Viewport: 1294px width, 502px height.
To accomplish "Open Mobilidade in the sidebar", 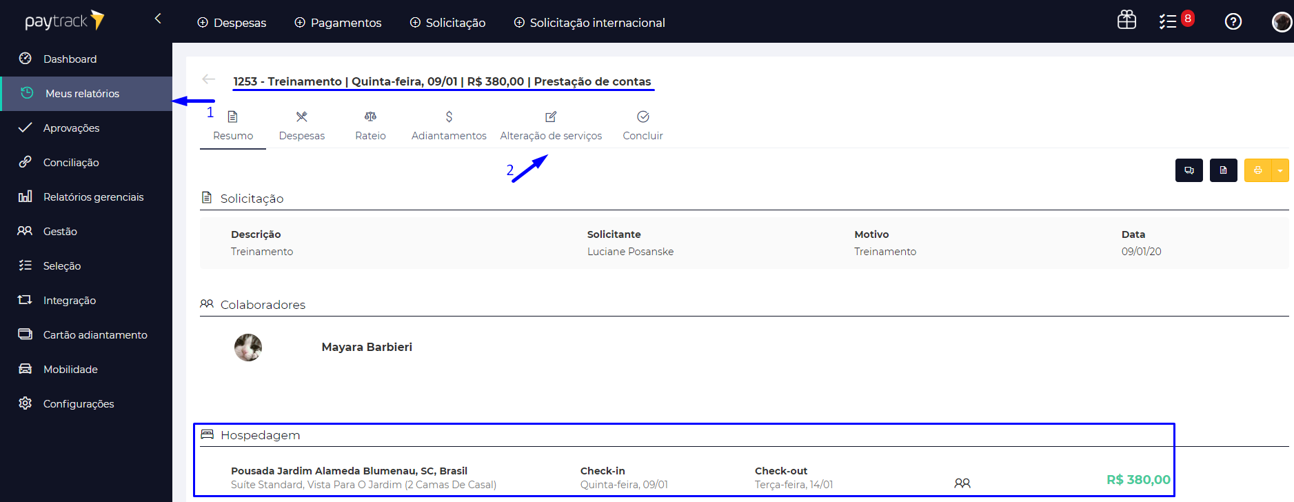I will pyautogui.click(x=86, y=370).
